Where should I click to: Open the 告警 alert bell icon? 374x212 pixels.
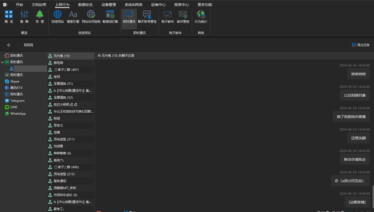point(40,17)
